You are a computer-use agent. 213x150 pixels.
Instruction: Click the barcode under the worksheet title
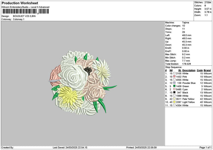click(26, 11)
